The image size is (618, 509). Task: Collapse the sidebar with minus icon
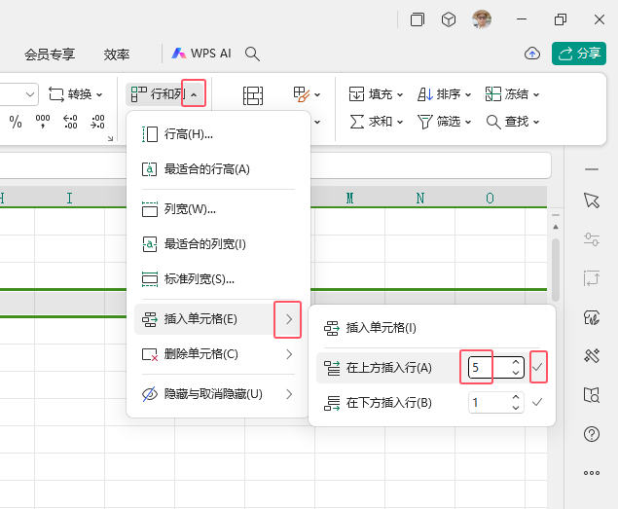tap(591, 169)
